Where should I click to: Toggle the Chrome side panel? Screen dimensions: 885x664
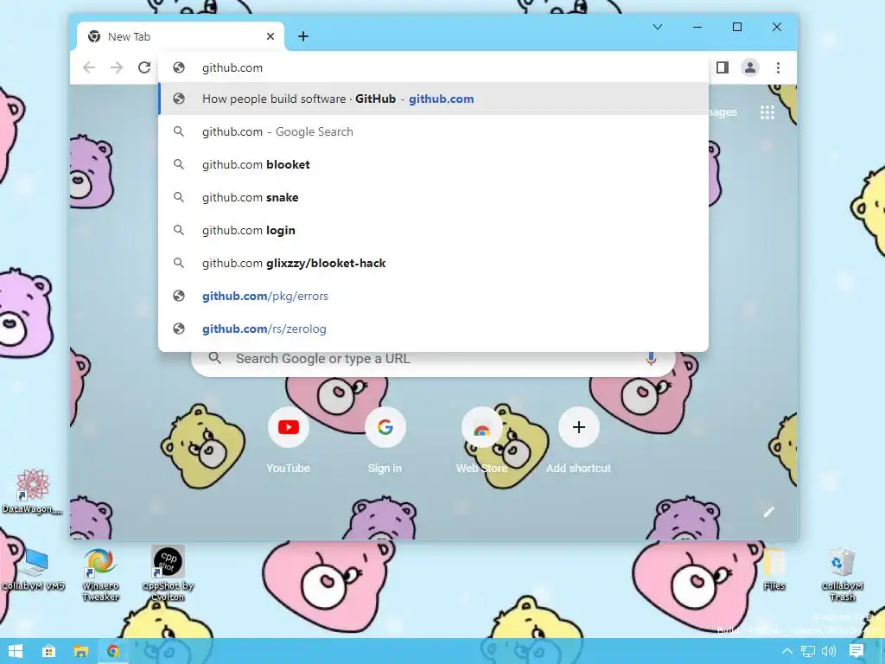tap(723, 67)
